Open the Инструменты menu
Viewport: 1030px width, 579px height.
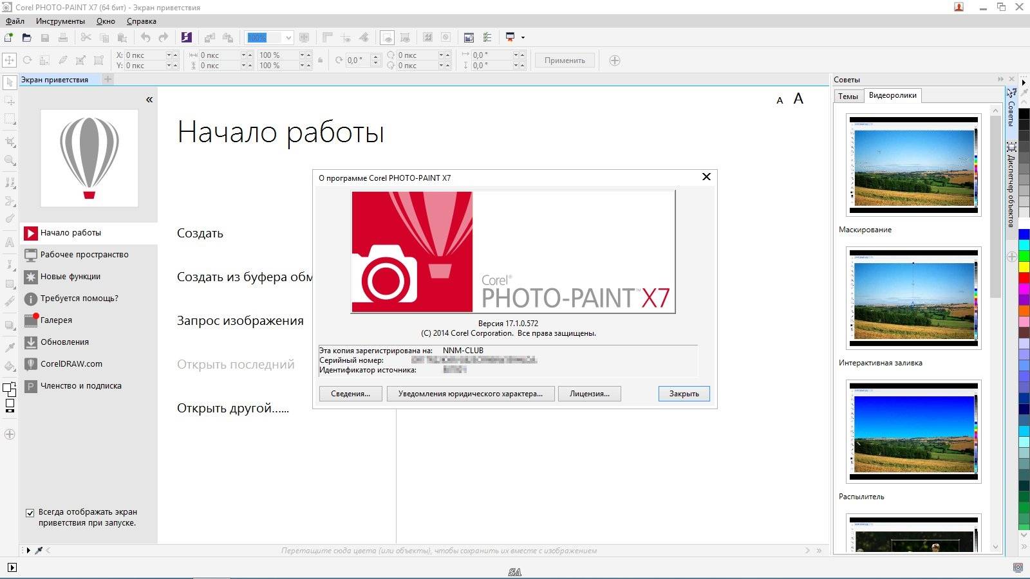(x=61, y=21)
